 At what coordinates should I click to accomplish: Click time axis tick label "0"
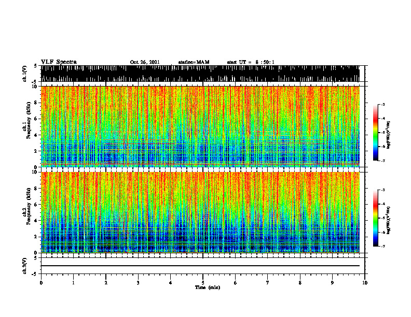point(41,283)
